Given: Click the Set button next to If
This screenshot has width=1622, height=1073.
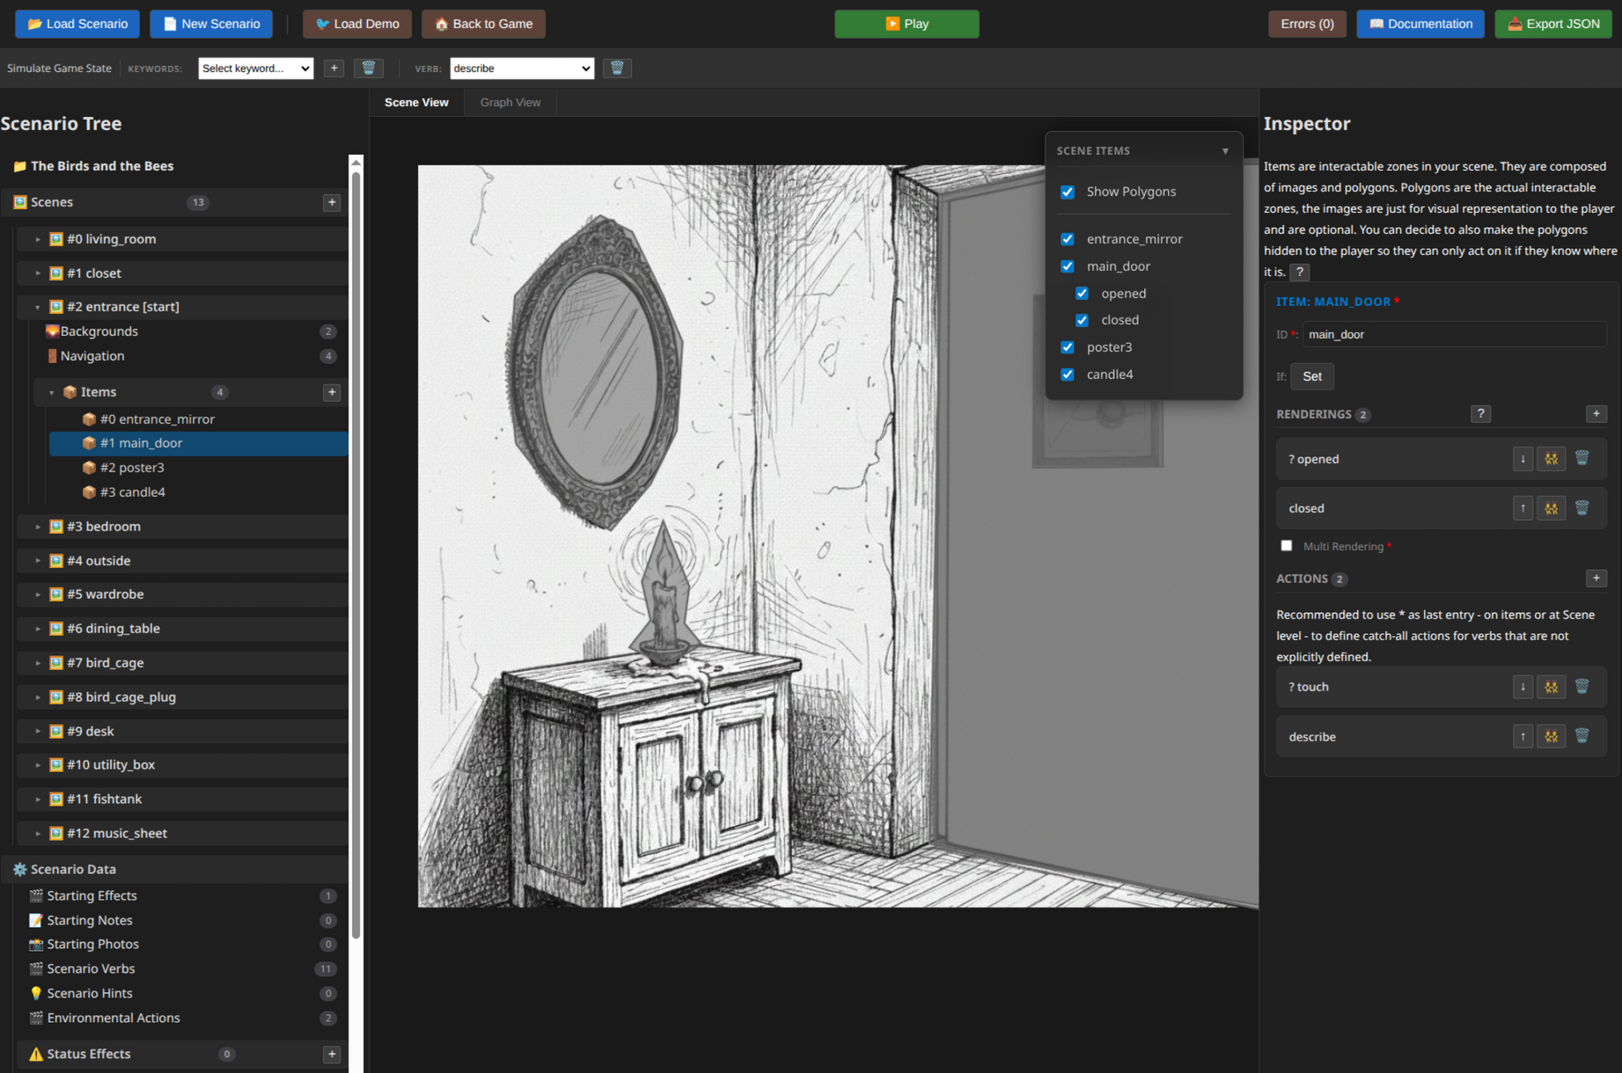Looking at the screenshot, I should [x=1312, y=376].
